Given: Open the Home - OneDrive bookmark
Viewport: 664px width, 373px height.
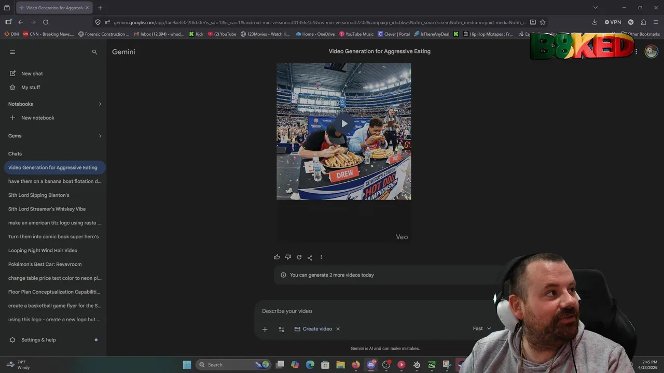Looking at the screenshot, I should (315, 34).
